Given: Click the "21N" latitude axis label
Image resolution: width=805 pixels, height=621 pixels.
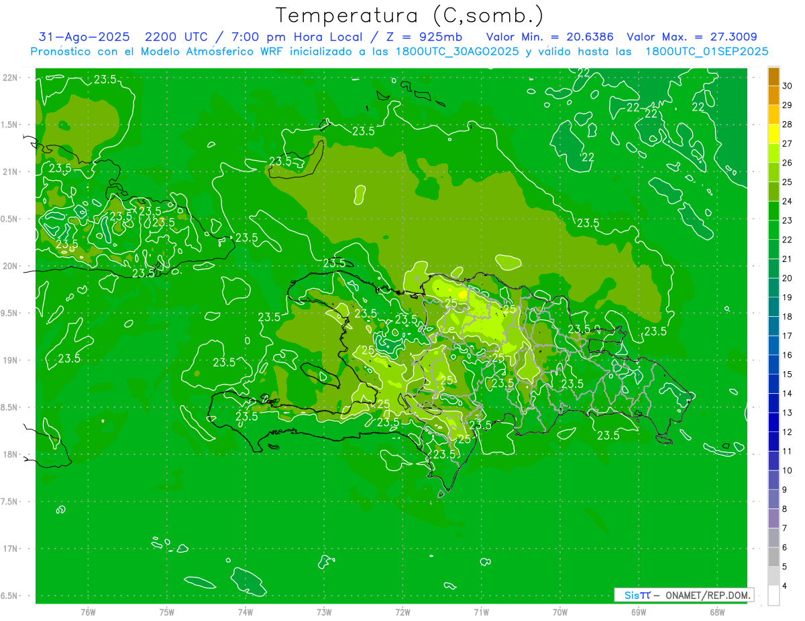Looking at the screenshot, I should pyautogui.click(x=11, y=171).
